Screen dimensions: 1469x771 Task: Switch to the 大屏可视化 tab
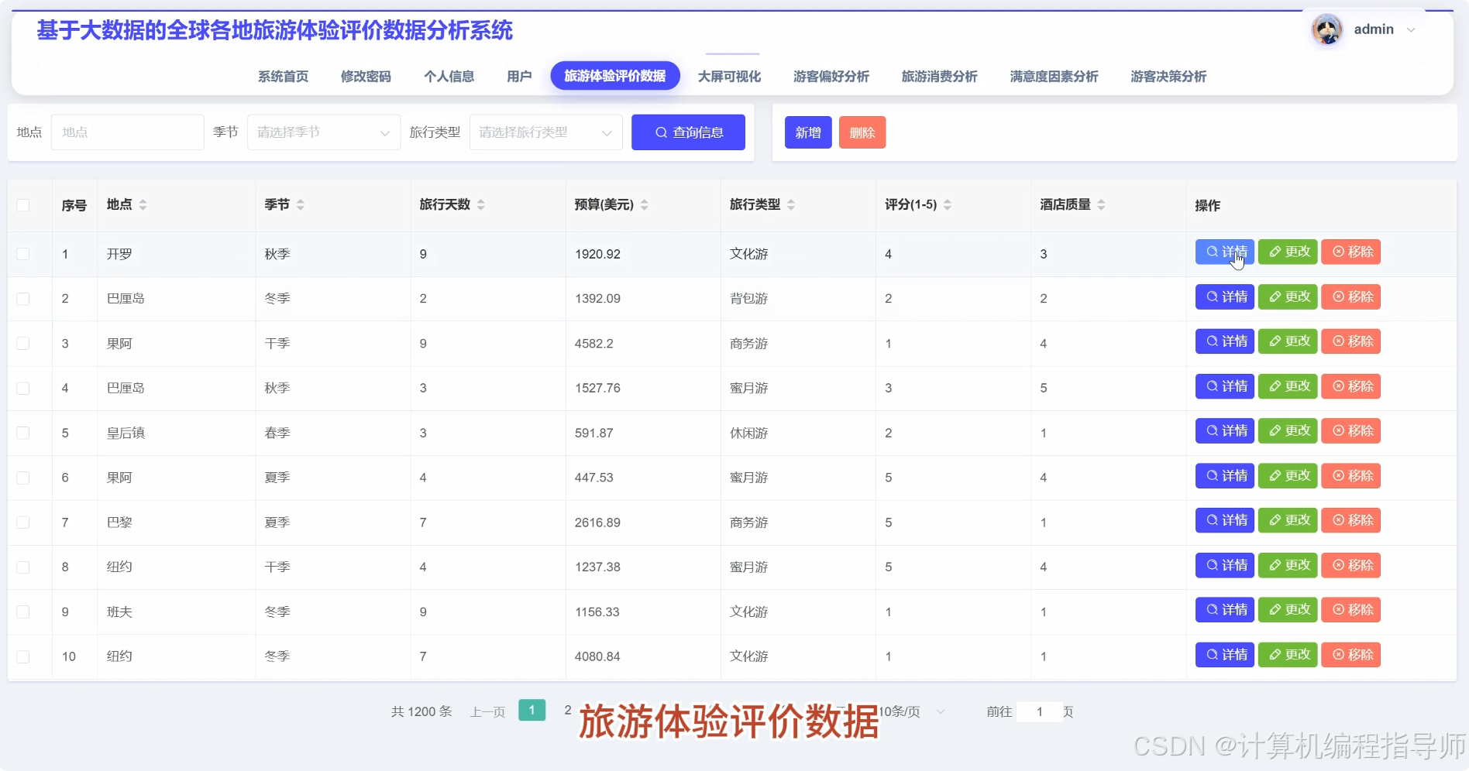tap(729, 76)
